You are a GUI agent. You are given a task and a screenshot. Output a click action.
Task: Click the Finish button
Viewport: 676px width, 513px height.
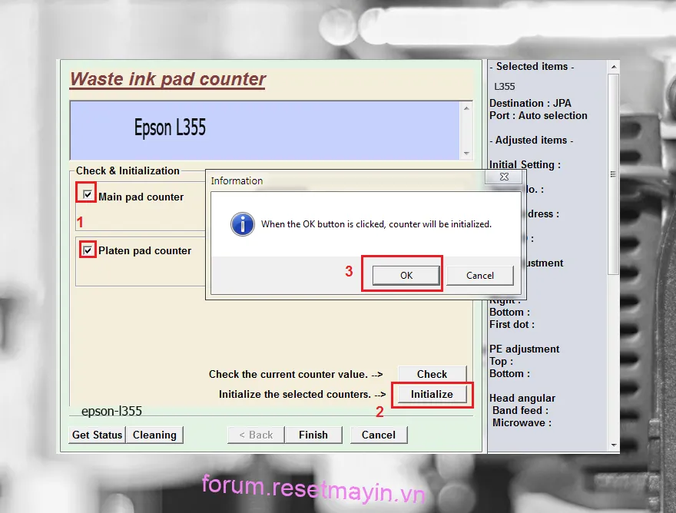pyautogui.click(x=313, y=435)
